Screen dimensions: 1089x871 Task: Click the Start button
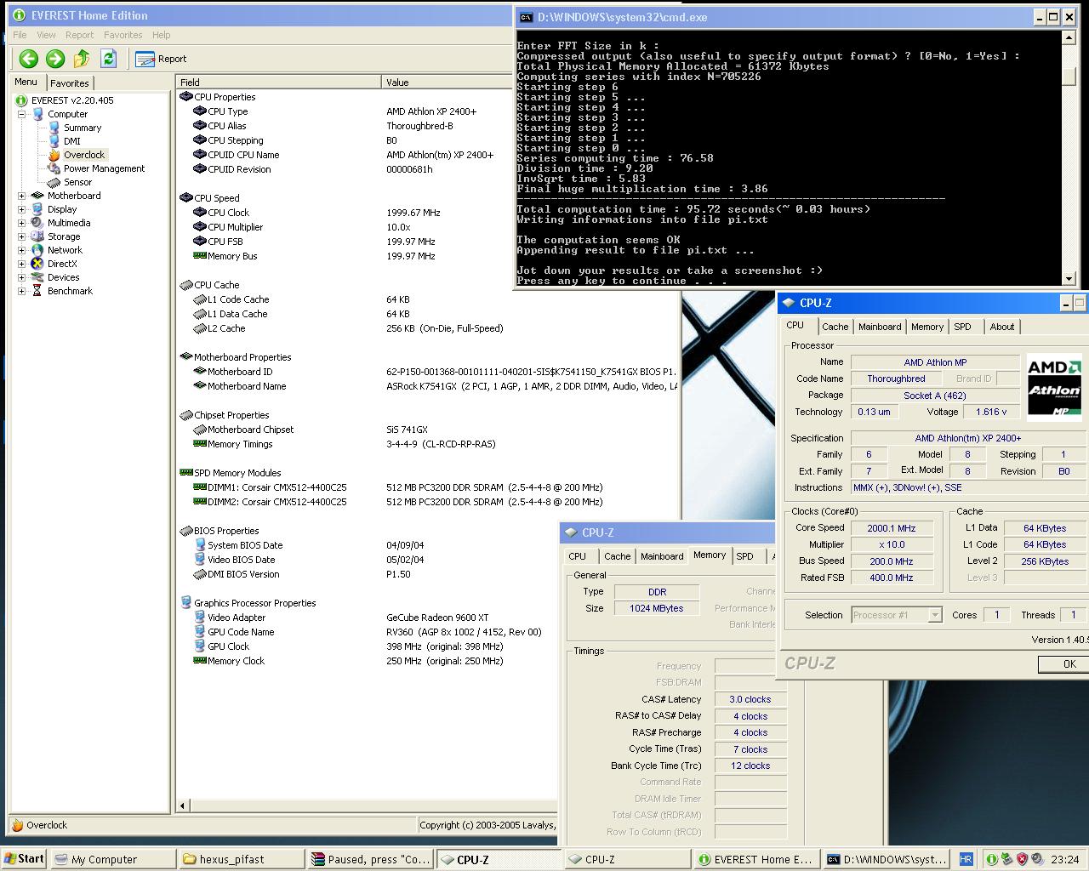pyautogui.click(x=24, y=859)
